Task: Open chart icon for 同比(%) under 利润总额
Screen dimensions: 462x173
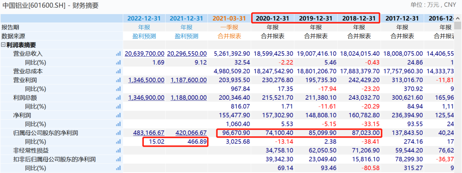Action: click(118, 107)
